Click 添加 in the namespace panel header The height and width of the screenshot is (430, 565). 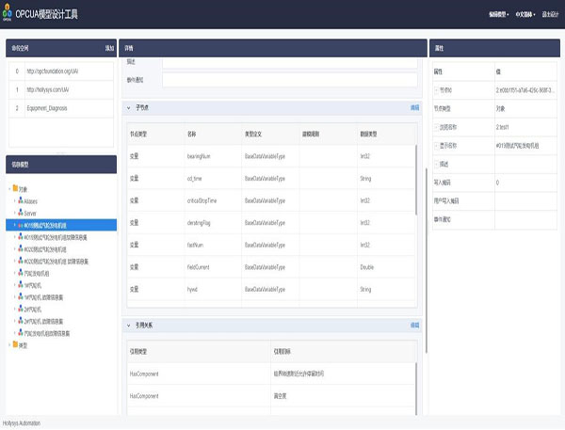pyautogui.click(x=109, y=47)
